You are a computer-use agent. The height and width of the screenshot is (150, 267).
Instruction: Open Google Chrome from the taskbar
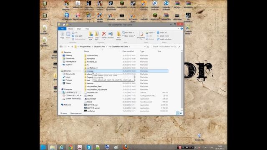click(x=71, y=147)
